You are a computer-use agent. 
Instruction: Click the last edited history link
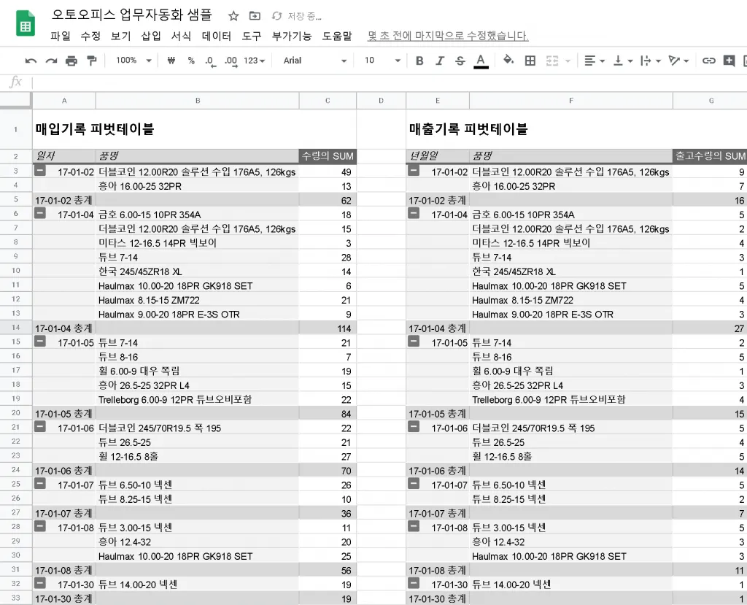[448, 36]
